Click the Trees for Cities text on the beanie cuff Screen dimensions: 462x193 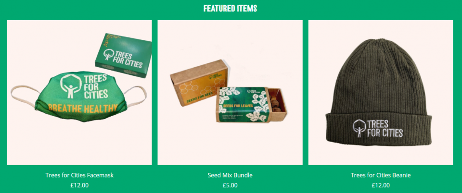(385, 128)
